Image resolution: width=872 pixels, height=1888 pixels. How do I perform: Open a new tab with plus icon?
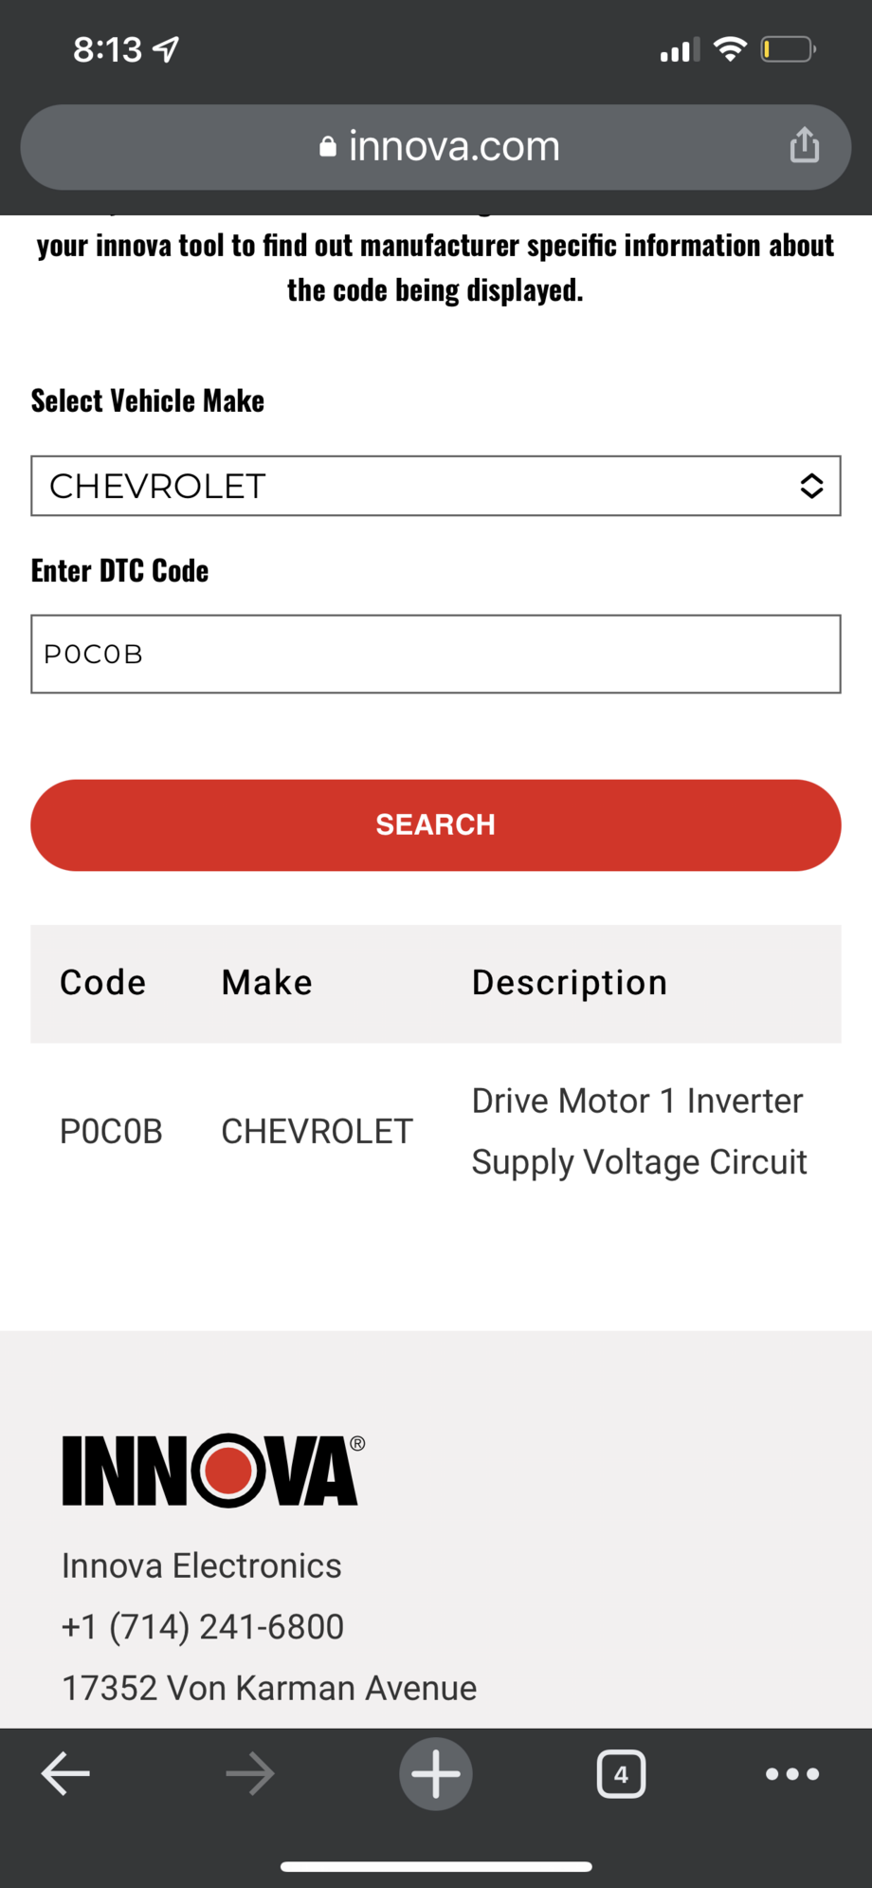436,1773
